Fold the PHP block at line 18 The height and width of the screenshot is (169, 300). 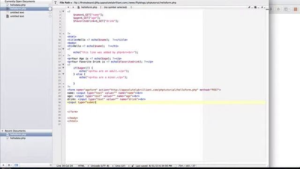tap(63, 65)
